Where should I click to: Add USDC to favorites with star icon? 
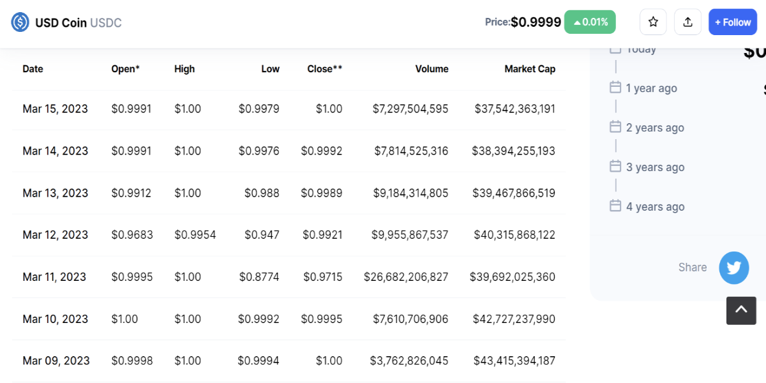pos(653,22)
